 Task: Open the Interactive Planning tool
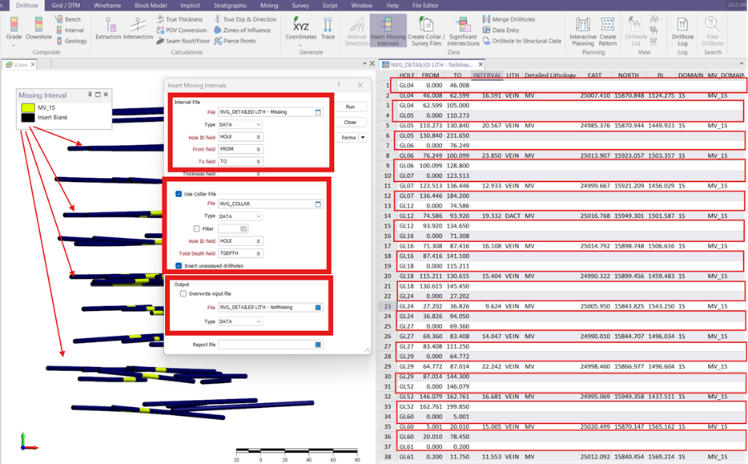pyautogui.click(x=582, y=25)
